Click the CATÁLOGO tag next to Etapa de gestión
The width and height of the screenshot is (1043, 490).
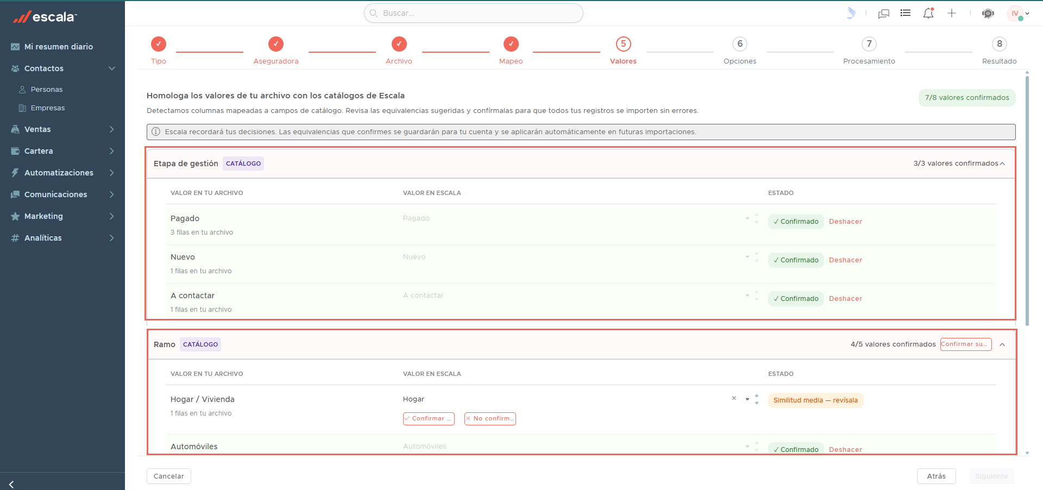click(x=243, y=164)
